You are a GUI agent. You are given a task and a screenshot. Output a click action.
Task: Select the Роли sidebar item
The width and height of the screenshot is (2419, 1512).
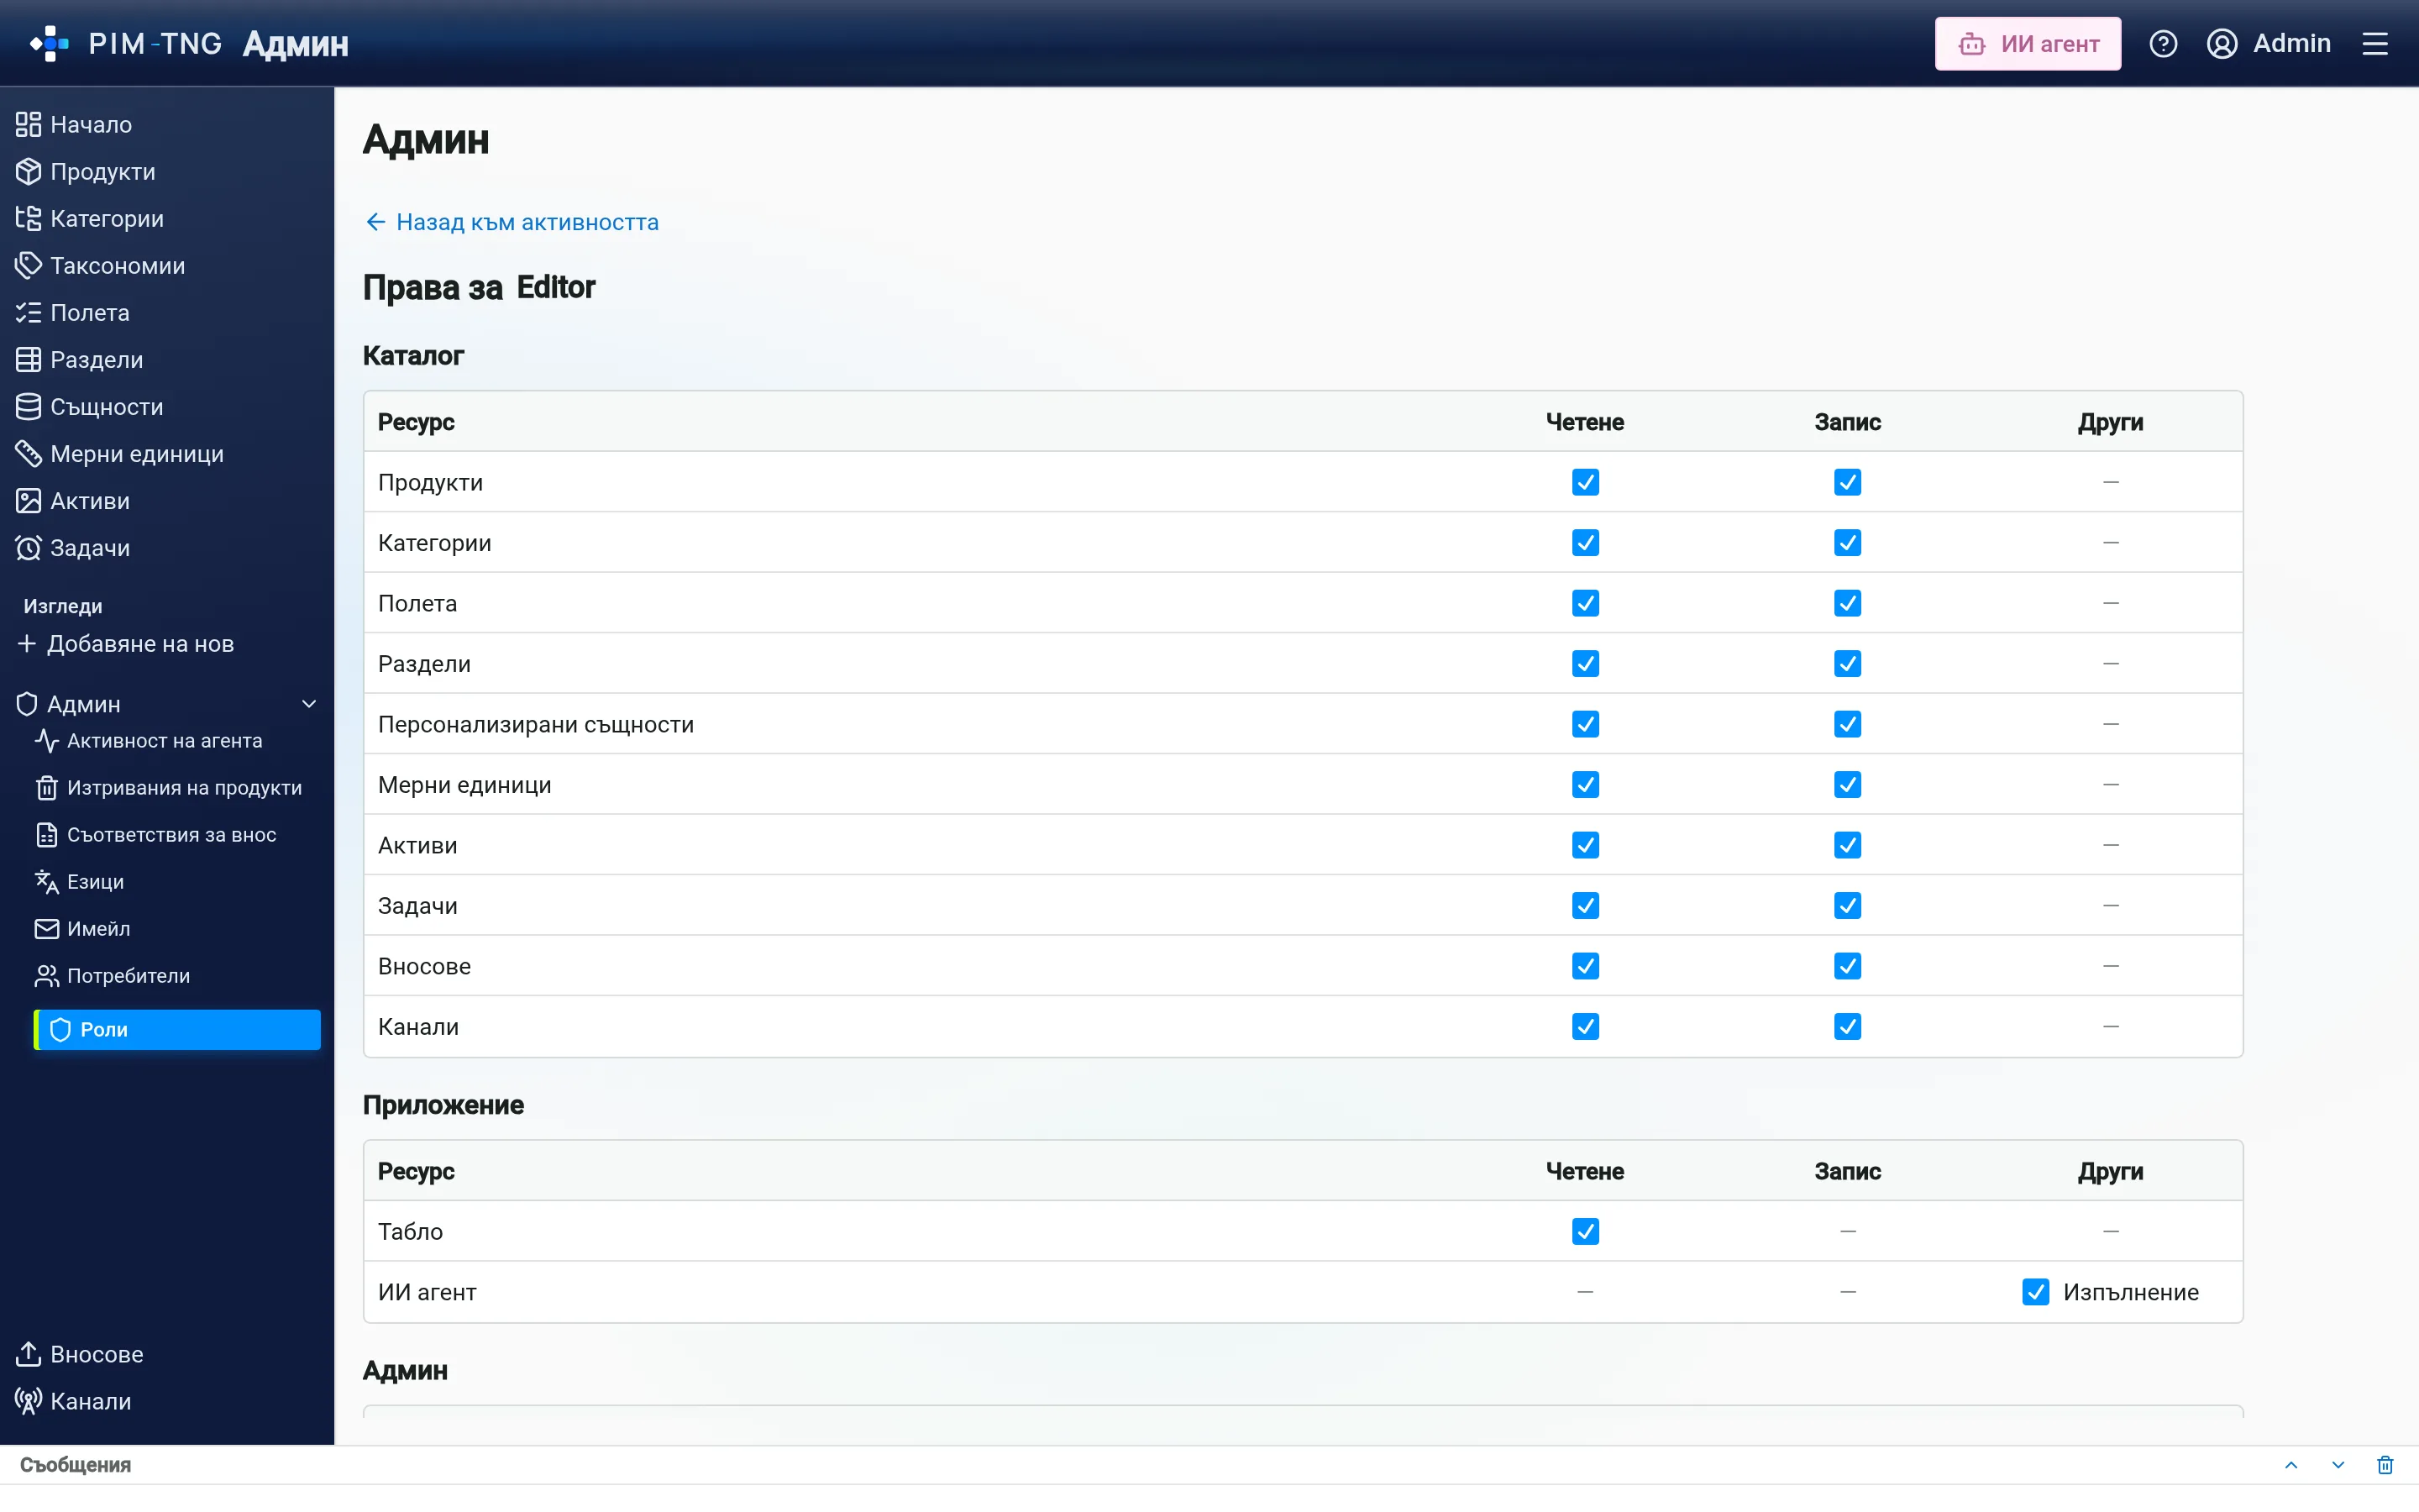pyautogui.click(x=177, y=1030)
